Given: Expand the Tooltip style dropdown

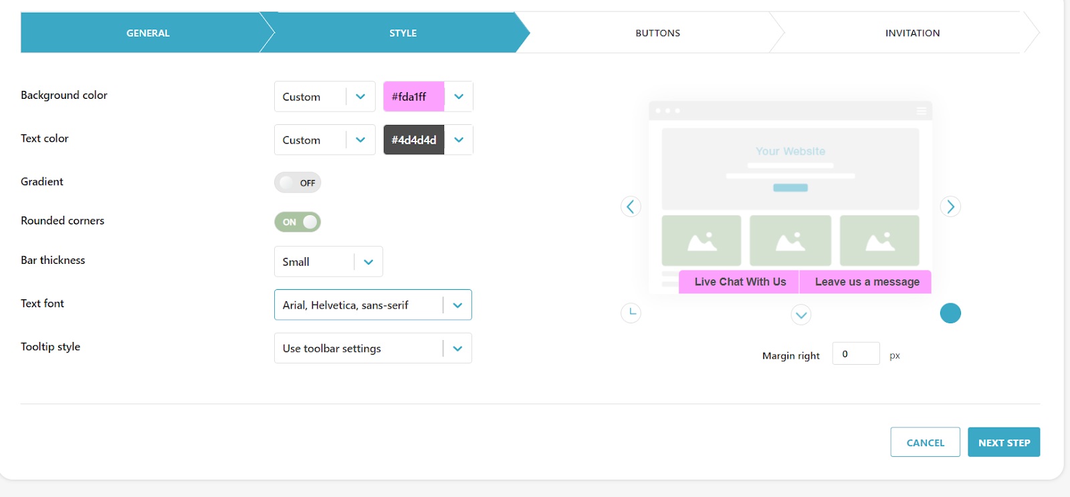Looking at the screenshot, I should pyautogui.click(x=372, y=349).
